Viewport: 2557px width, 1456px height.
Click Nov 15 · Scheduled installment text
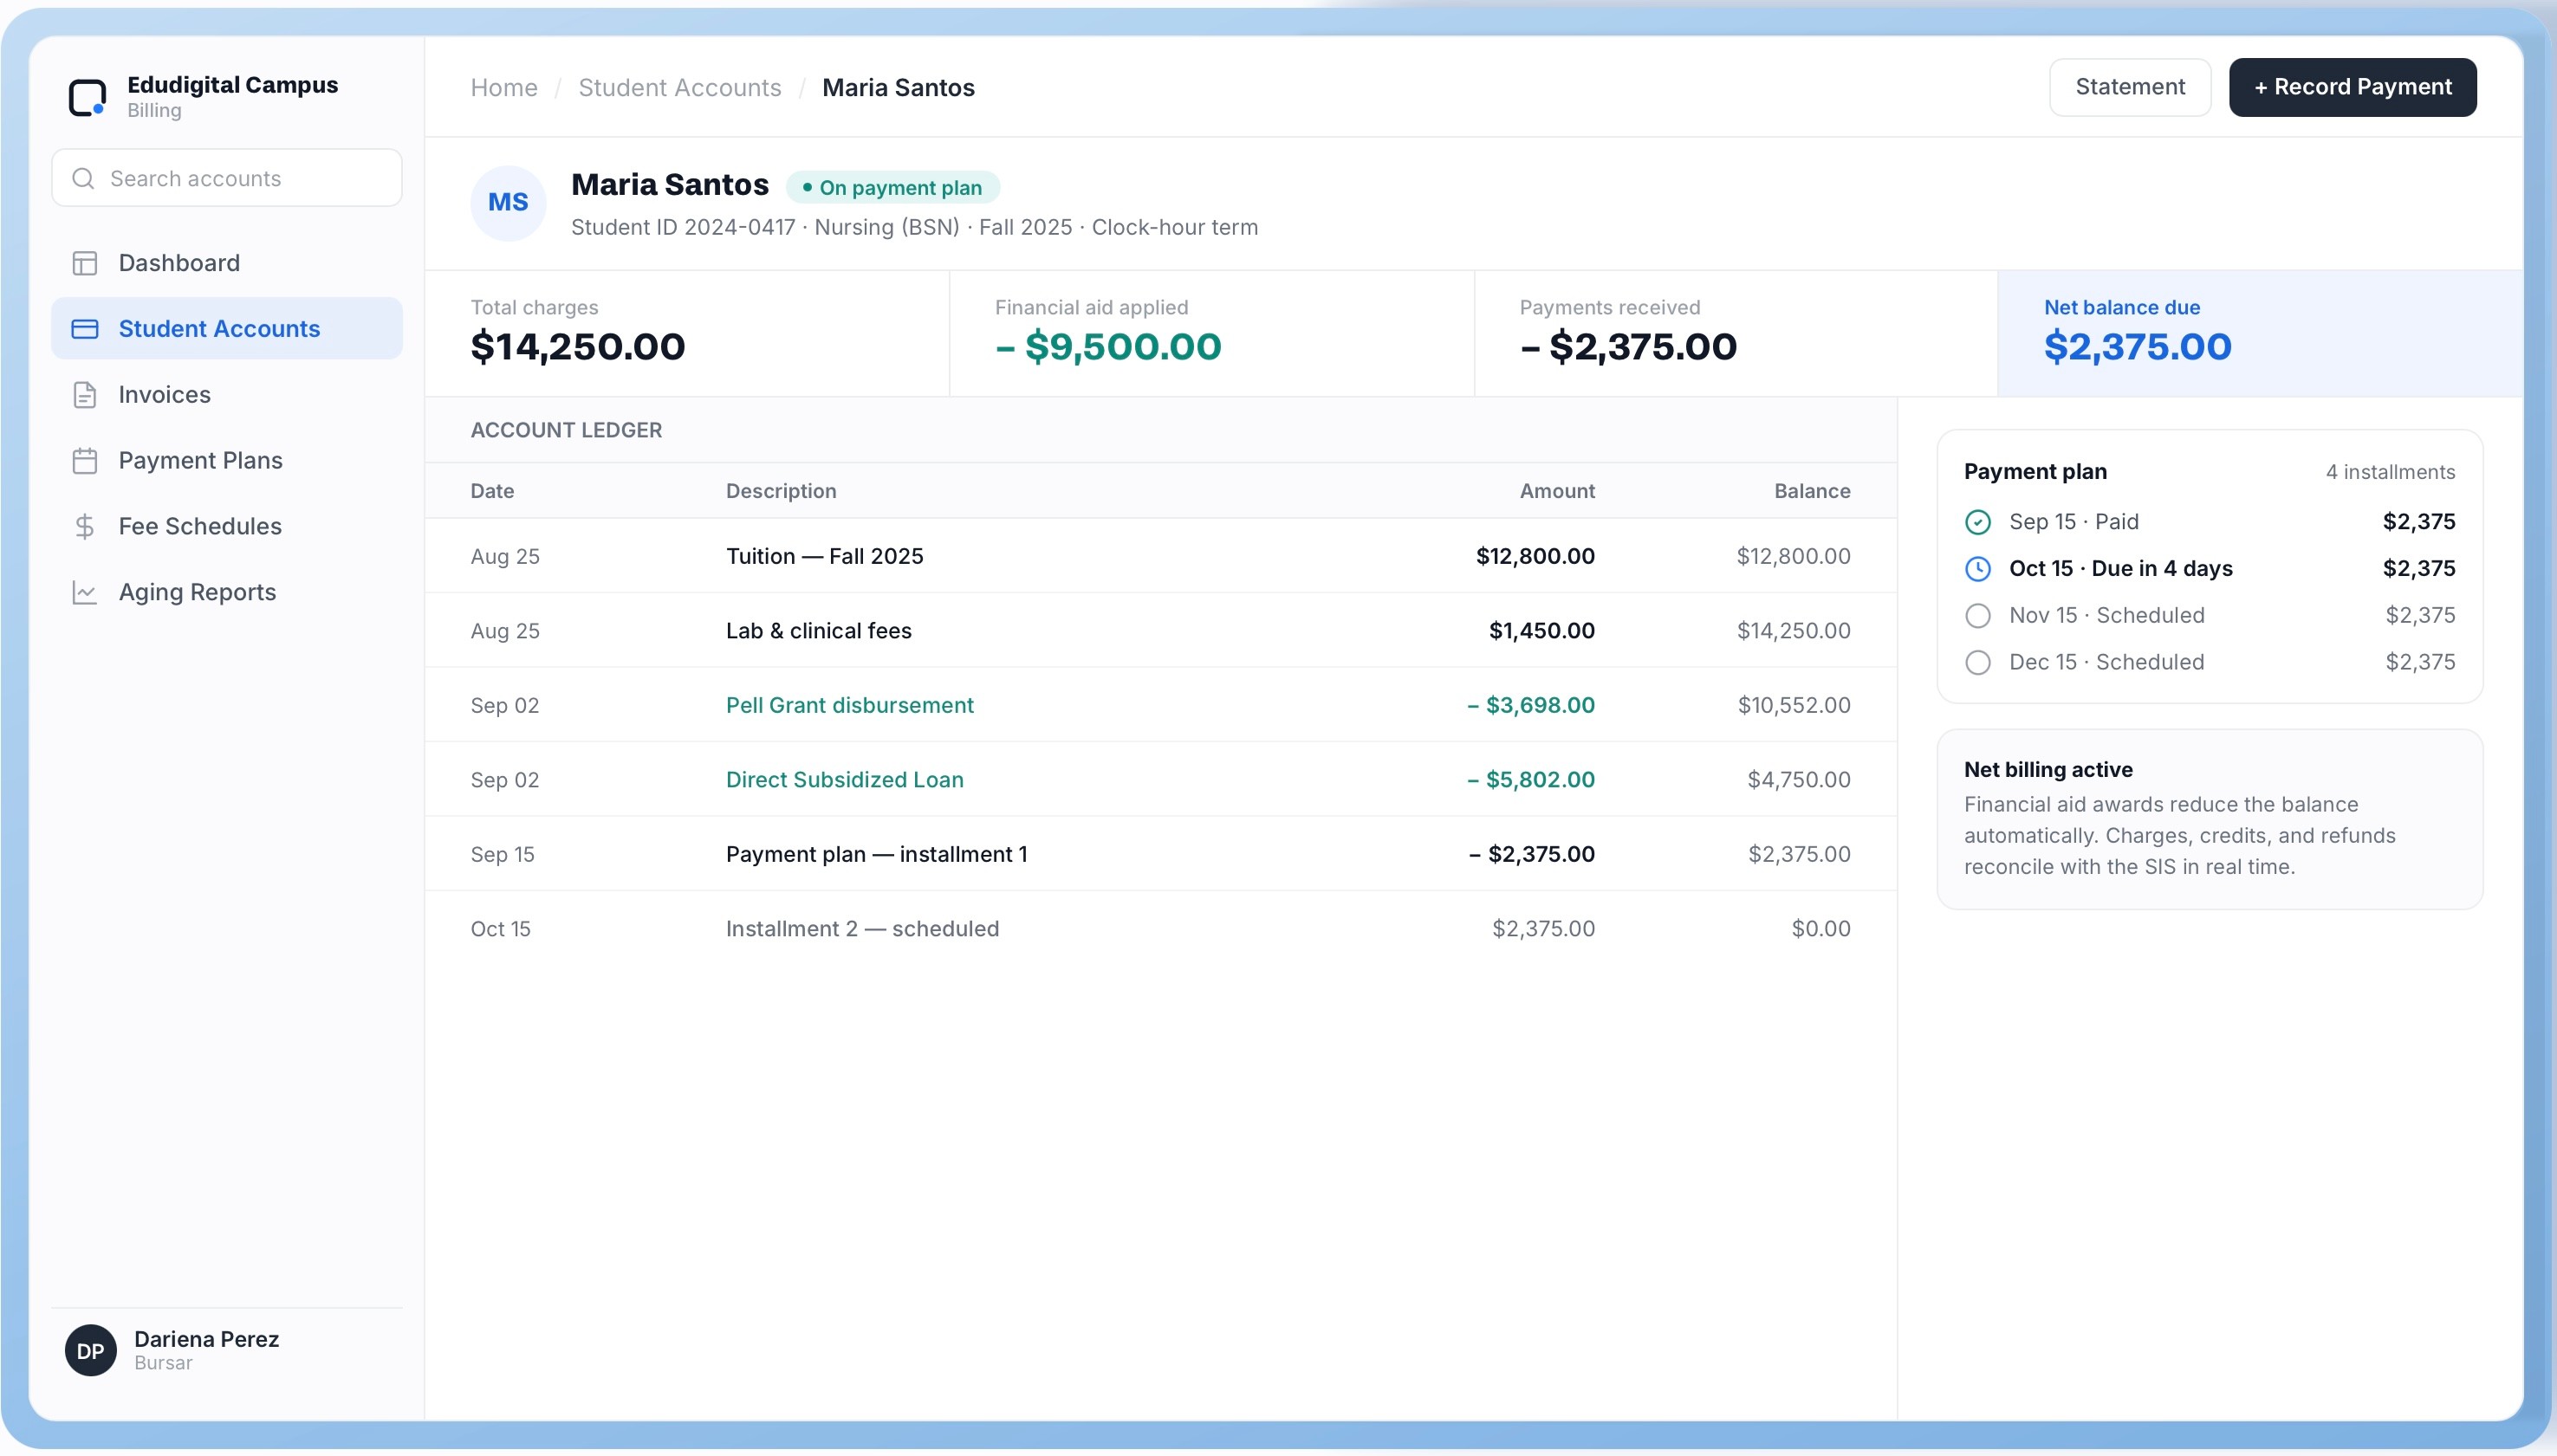pos(2106,616)
